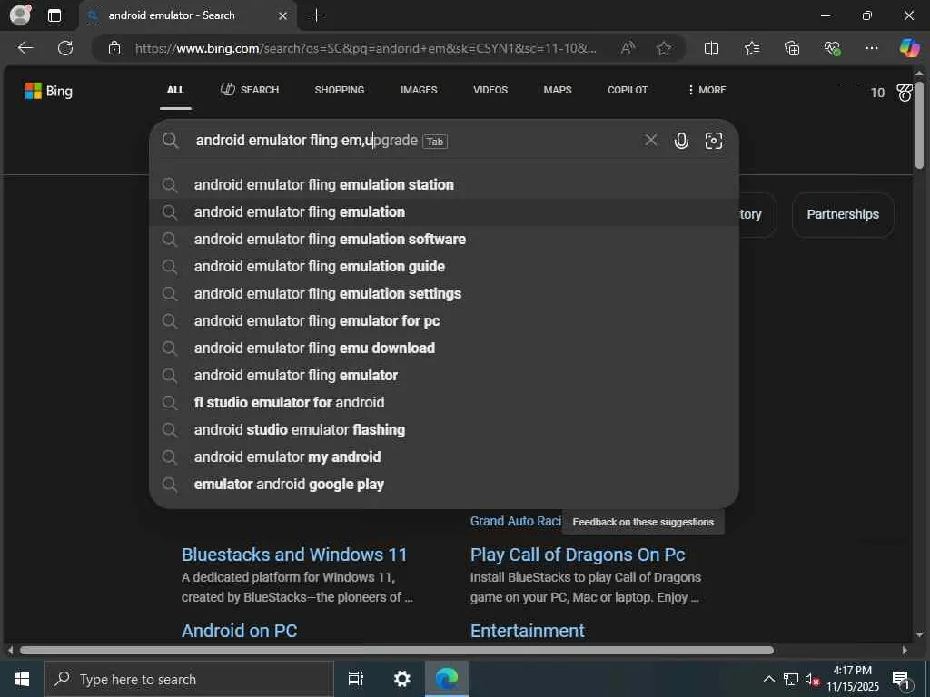Open 'Bluestacks and Windows 11' link
The height and width of the screenshot is (697, 930).
294,555
